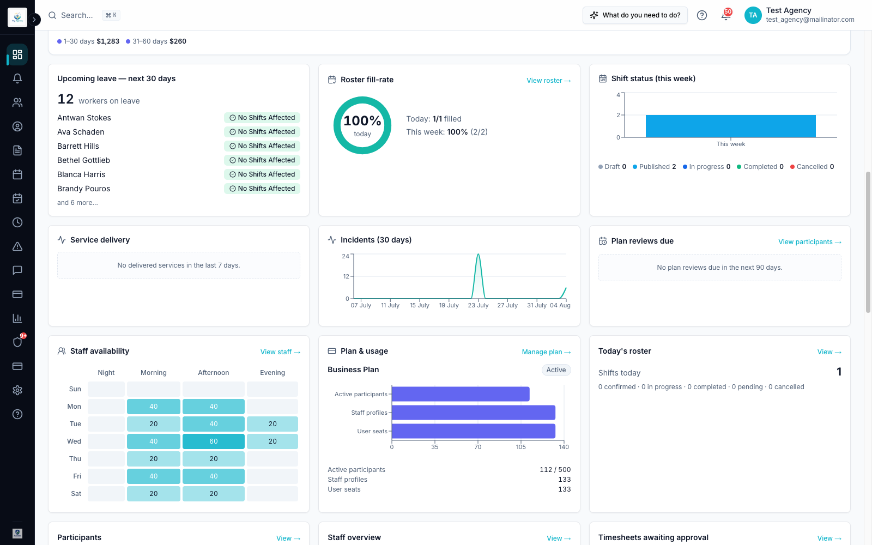Click the Tuesday Evening availability cell
The image size is (872, 545).
click(272, 424)
